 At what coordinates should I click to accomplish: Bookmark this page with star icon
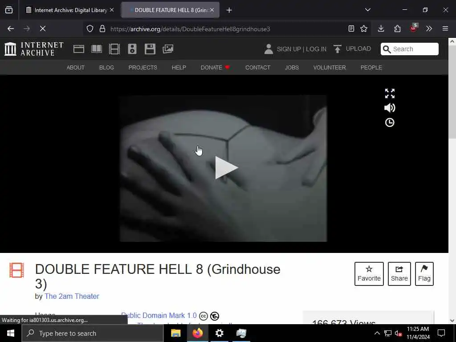(364, 28)
